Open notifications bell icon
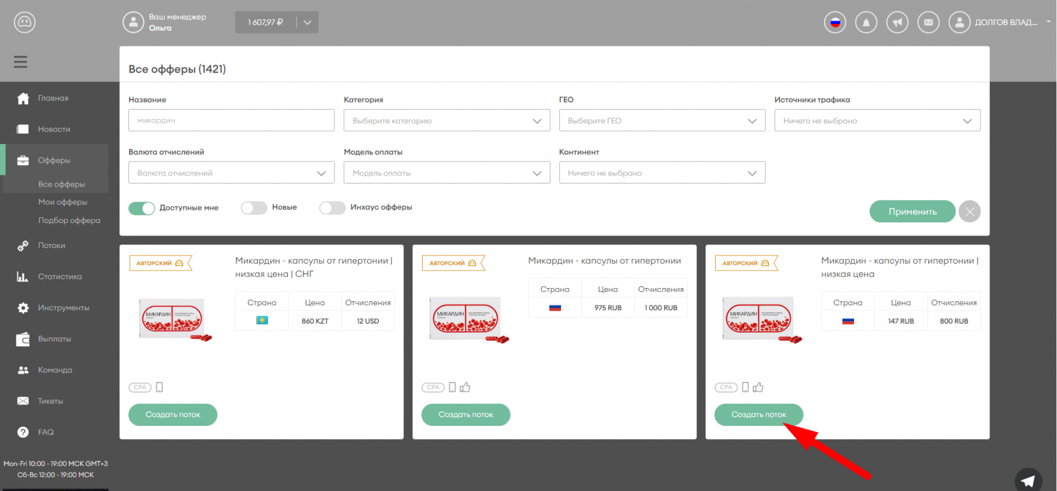 pos(866,23)
